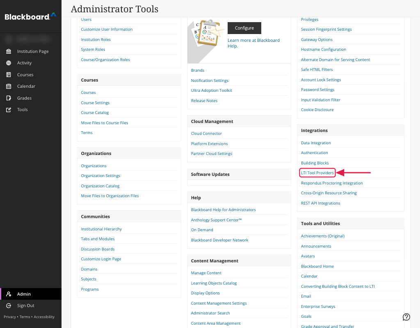Open Session Fingerprint Settings link
Screen dimensions: 420x328
point(326,30)
